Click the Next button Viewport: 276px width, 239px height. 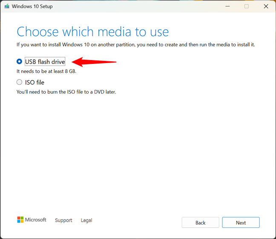(x=241, y=222)
